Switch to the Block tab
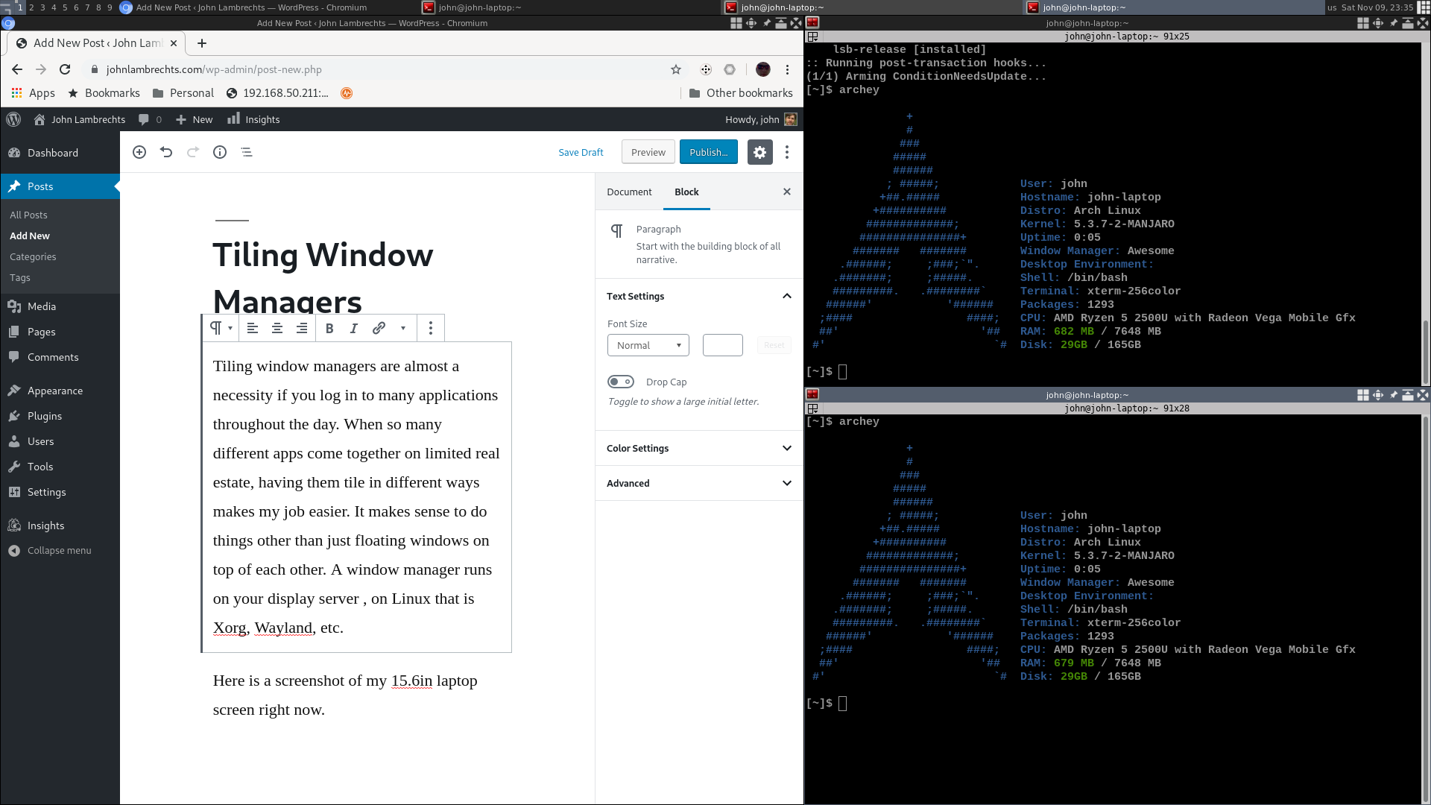The width and height of the screenshot is (1431, 805). [686, 192]
